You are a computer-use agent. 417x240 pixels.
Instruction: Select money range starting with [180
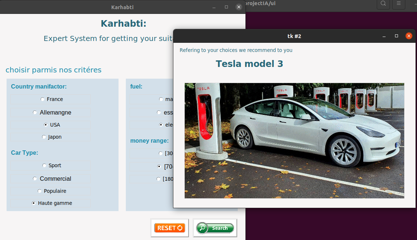[151, 179]
